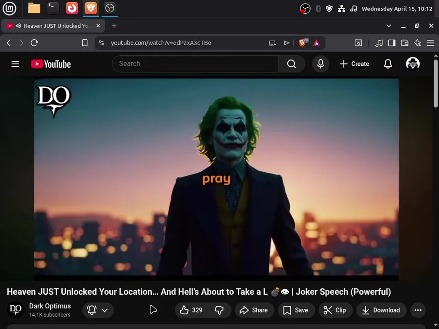
Task: Search with your voice microphone button
Action: tap(321, 64)
